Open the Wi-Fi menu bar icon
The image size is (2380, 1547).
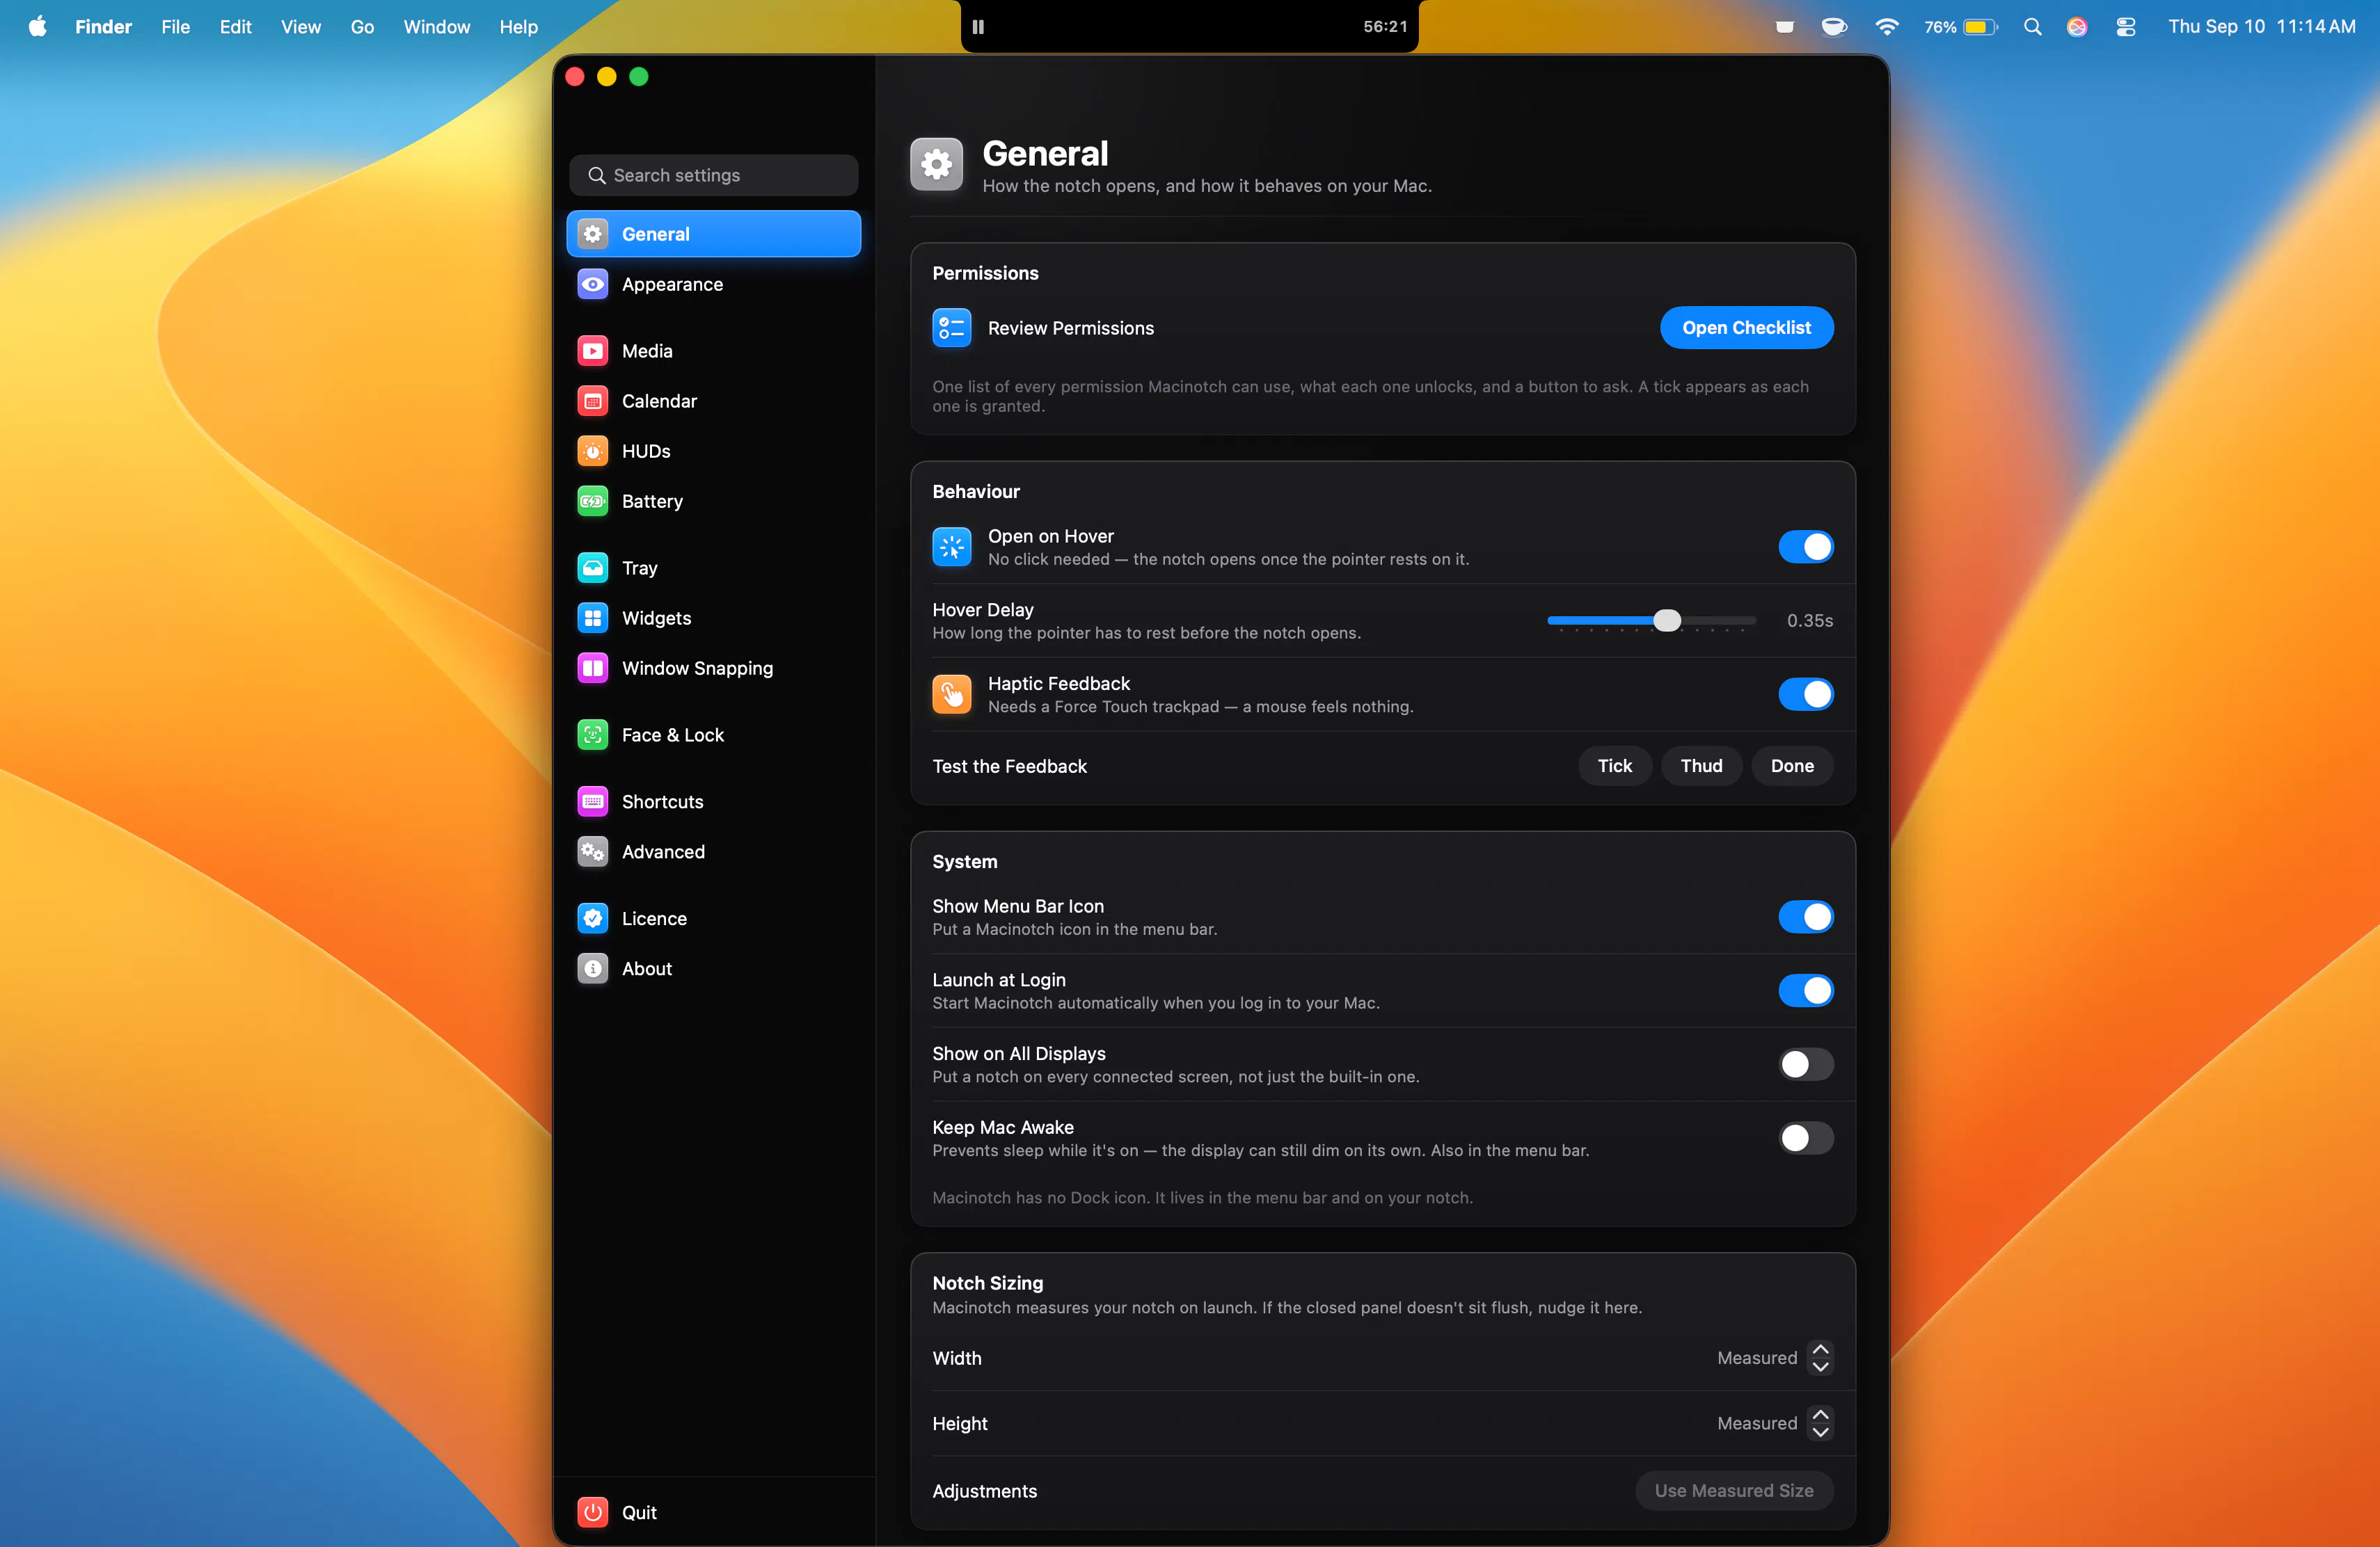click(1887, 27)
